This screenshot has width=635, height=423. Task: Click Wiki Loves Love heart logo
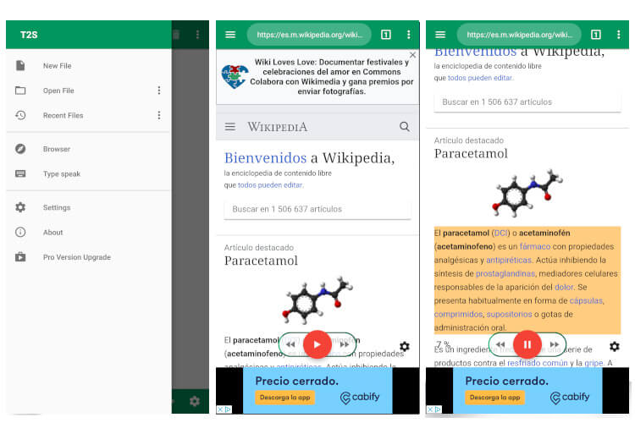pos(235,76)
